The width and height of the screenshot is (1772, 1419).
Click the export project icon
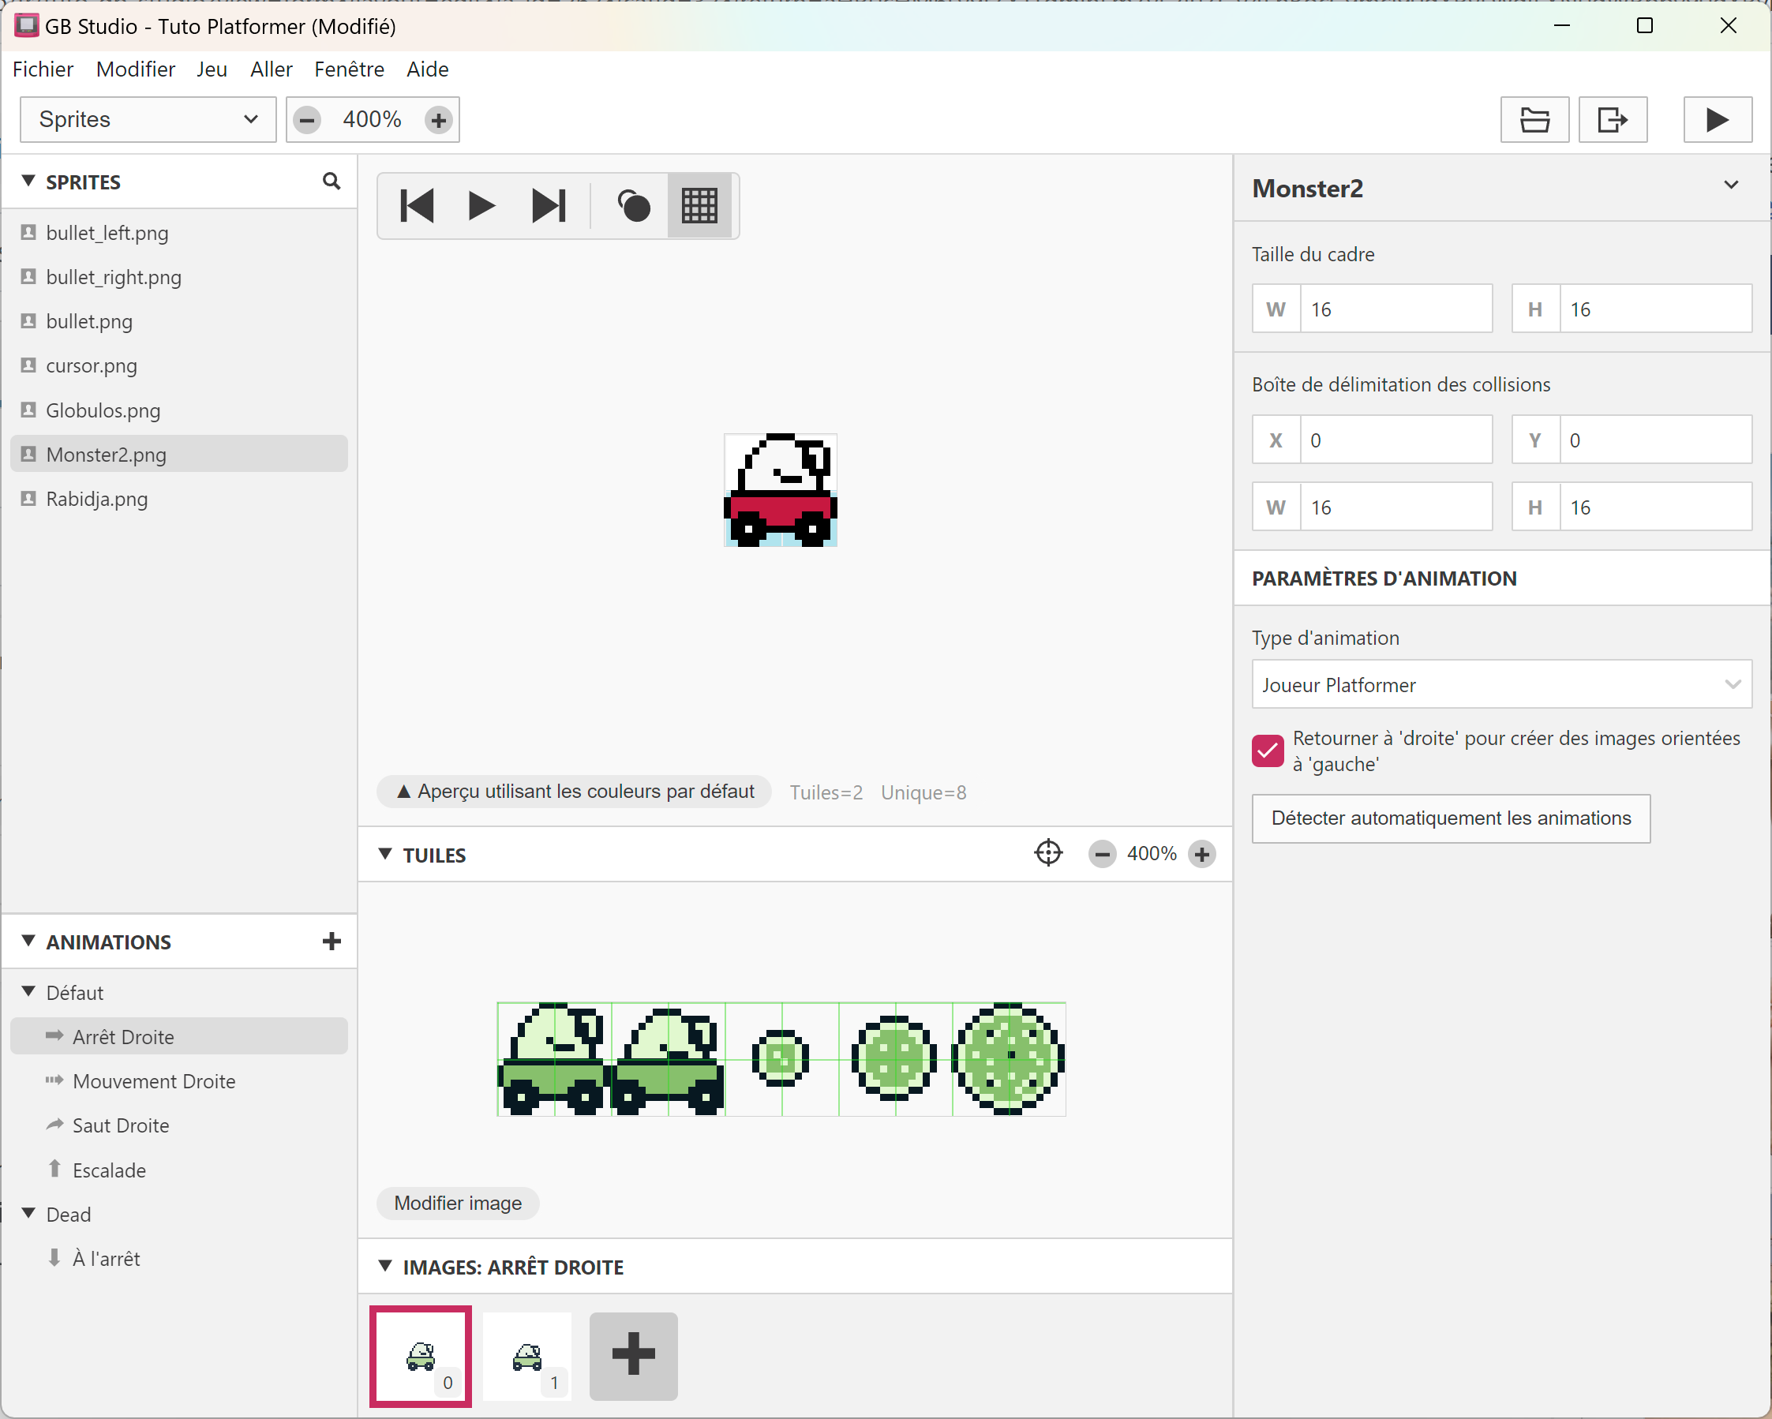point(1612,120)
